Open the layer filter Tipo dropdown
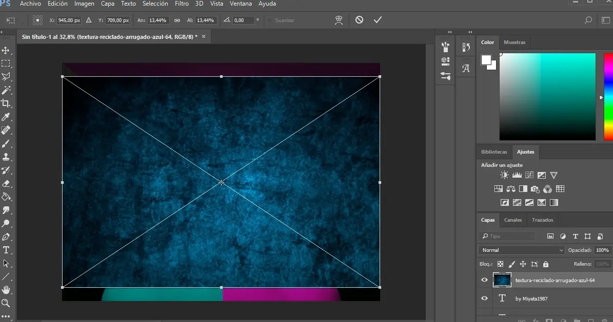613x322 pixels. (x=508, y=236)
